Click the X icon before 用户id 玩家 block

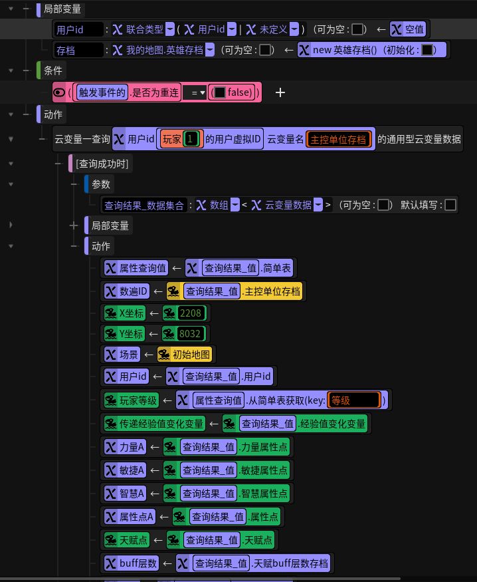pyautogui.click(x=119, y=139)
